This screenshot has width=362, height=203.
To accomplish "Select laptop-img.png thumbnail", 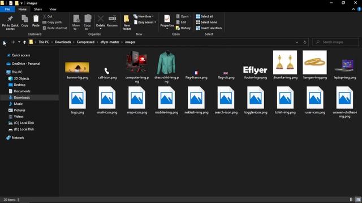I will click(344, 65).
